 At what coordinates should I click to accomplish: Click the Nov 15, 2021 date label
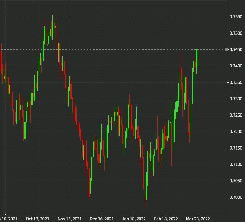[x=70, y=219]
